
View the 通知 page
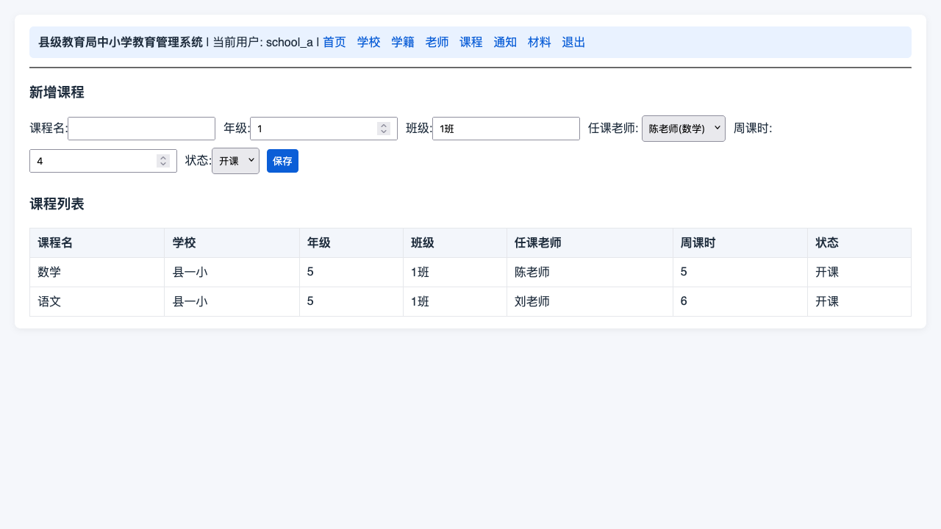coord(505,42)
